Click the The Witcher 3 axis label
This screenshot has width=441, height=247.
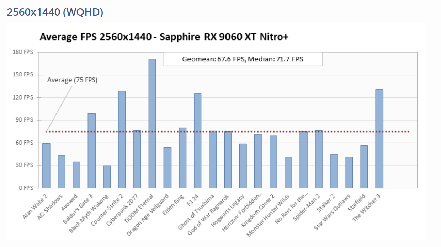tap(367, 208)
